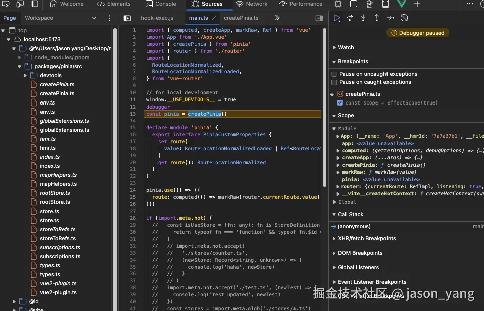Open the Vue devtools icon

[402, 4]
